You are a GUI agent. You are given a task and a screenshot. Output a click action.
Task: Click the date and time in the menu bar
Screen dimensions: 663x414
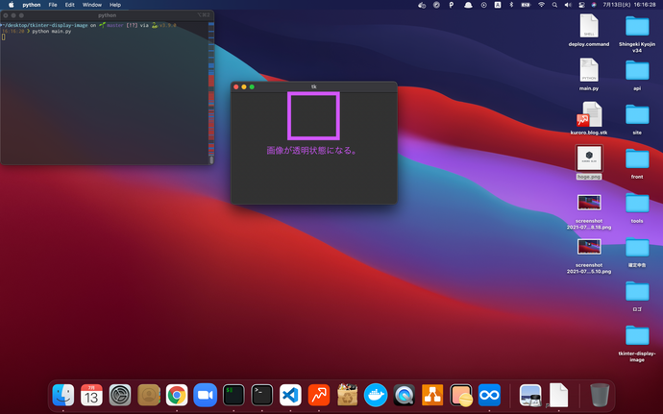(x=629, y=5)
